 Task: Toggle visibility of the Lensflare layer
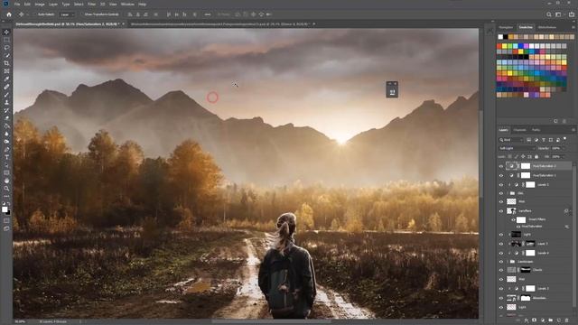pos(501,211)
